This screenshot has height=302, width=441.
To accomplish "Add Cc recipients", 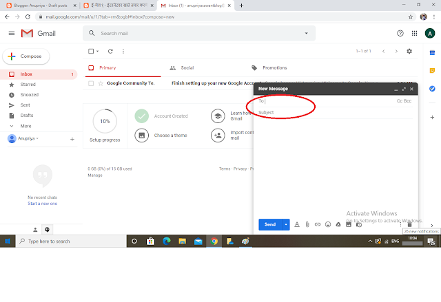I will [x=400, y=101].
